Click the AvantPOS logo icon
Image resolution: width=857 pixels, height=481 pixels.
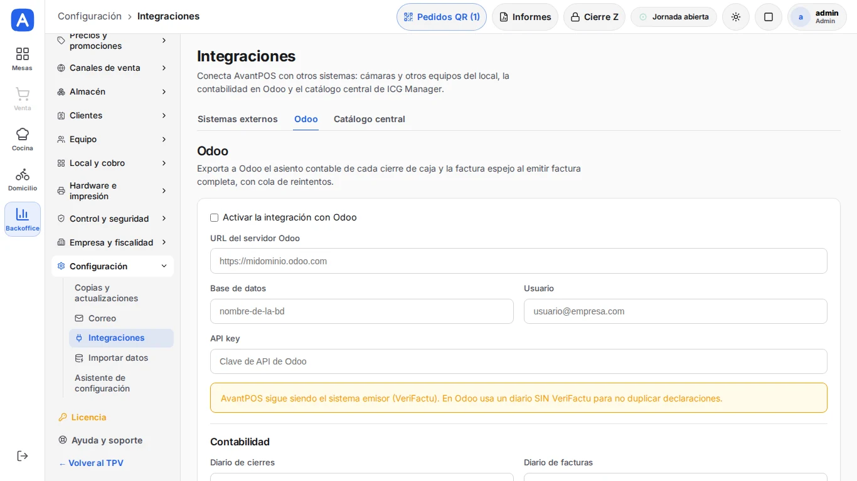point(23,20)
